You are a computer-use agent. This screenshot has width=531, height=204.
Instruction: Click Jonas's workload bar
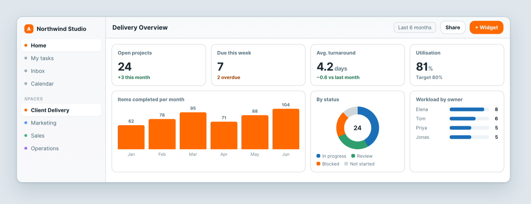[469, 137]
